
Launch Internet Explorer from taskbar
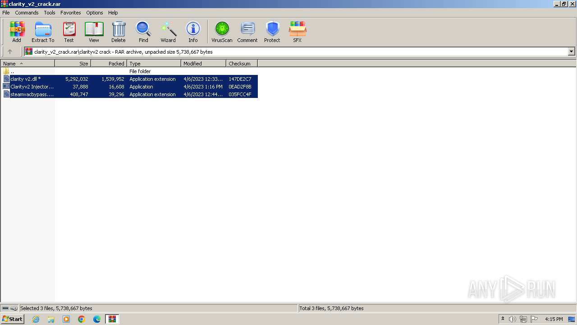[36, 319]
